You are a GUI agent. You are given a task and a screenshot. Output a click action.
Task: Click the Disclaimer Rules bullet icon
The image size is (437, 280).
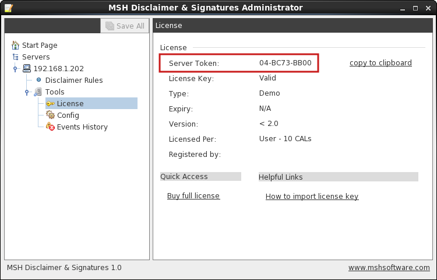(38, 80)
